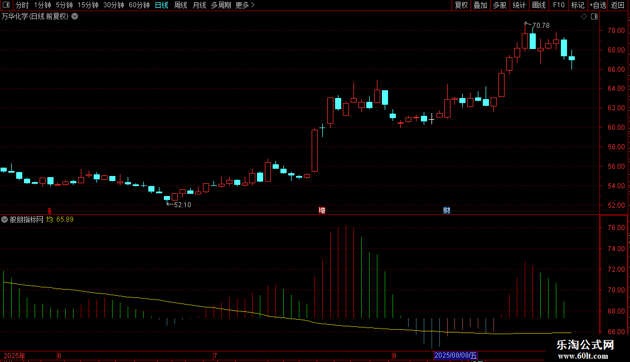
Task: Click the 股朋指标网 indicator name
Action: click(x=27, y=219)
